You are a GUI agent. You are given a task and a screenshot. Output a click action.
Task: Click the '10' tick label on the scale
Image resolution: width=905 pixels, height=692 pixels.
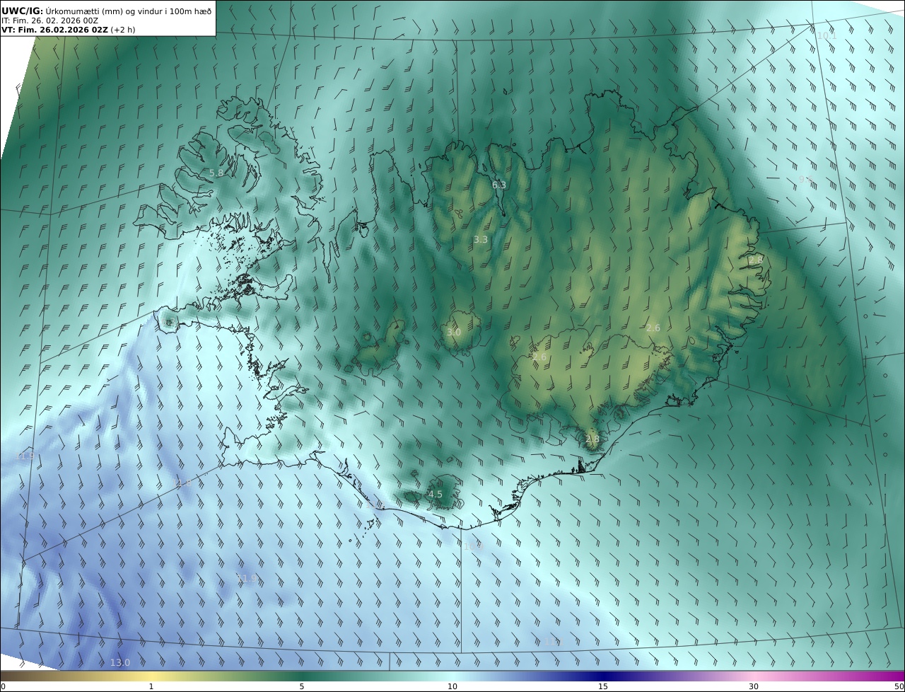coord(452,686)
